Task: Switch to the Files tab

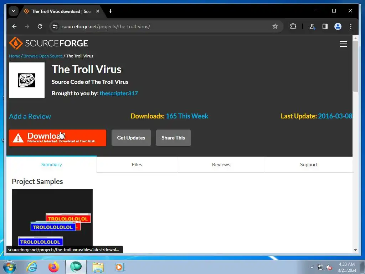Action: point(137,164)
